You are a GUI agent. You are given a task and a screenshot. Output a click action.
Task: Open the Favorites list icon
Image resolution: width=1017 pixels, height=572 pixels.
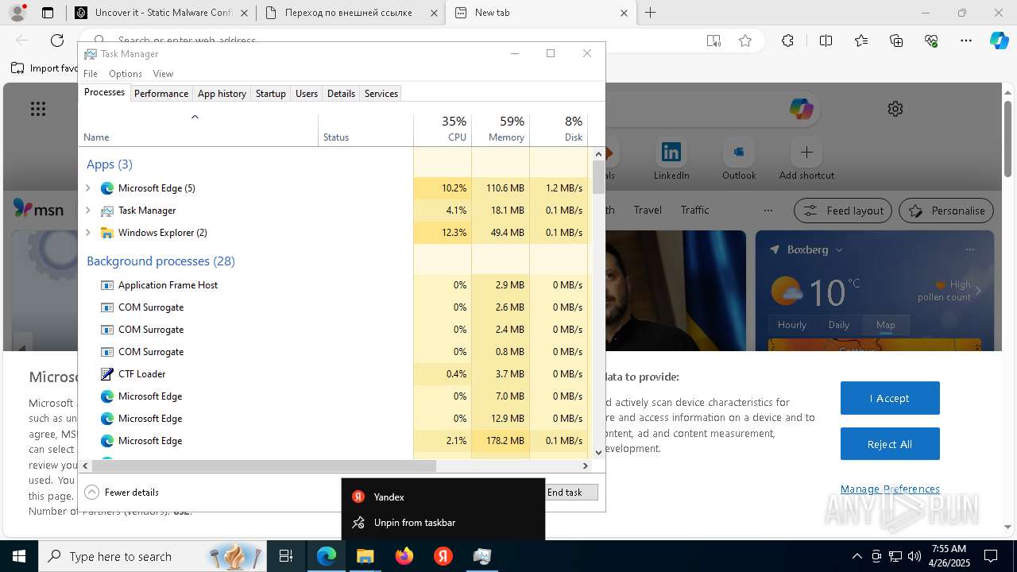pyautogui.click(x=861, y=41)
